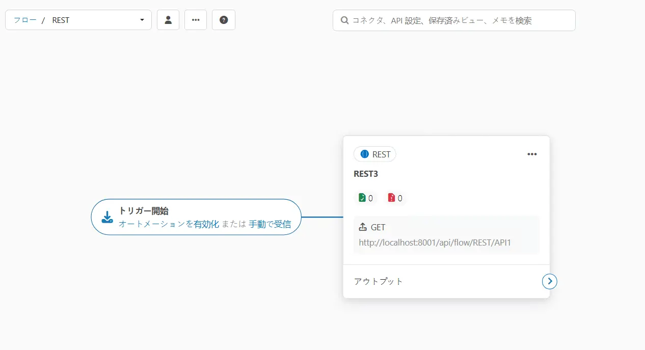This screenshot has height=350, width=645.
Task: Open the user profile icon button
Action: tap(168, 20)
